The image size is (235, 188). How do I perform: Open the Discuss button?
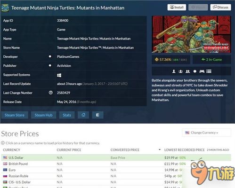point(220,8)
